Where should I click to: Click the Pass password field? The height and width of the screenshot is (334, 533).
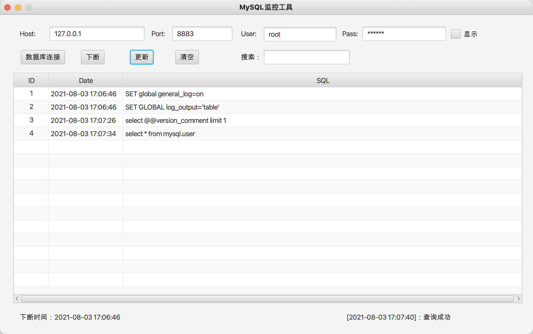pyautogui.click(x=404, y=34)
